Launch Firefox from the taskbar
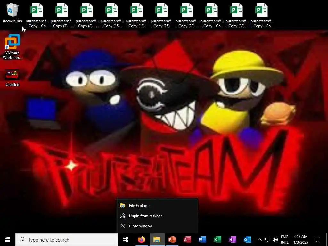 142,240
